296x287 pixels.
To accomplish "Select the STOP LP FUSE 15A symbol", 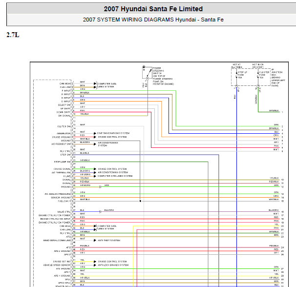I will pos(236,75).
